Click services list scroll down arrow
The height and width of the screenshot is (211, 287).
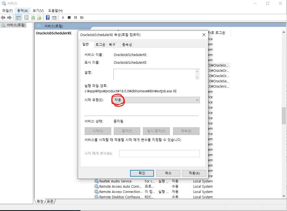tap(284, 196)
